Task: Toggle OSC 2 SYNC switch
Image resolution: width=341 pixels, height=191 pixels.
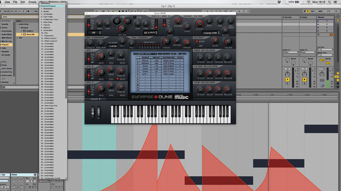Action: click(135, 17)
